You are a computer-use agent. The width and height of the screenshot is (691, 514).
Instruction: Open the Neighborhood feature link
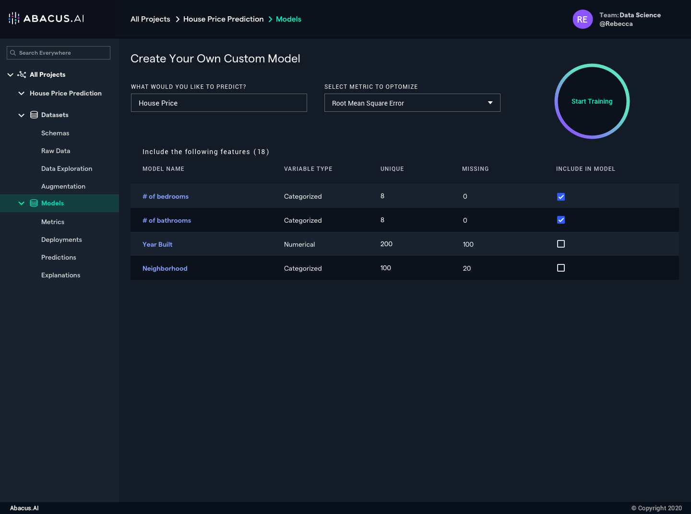tap(165, 268)
